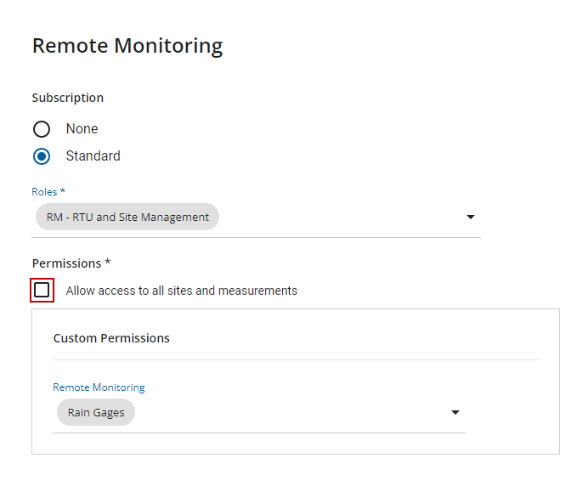Click the RM - RTU and Site Management chip
The height and width of the screenshot is (492, 588).
coord(127,218)
